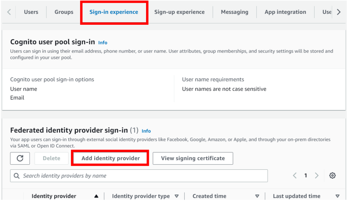Screen dimensions: 348x201
Task: Go to the previous results page arrow
Action: click(295, 176)
